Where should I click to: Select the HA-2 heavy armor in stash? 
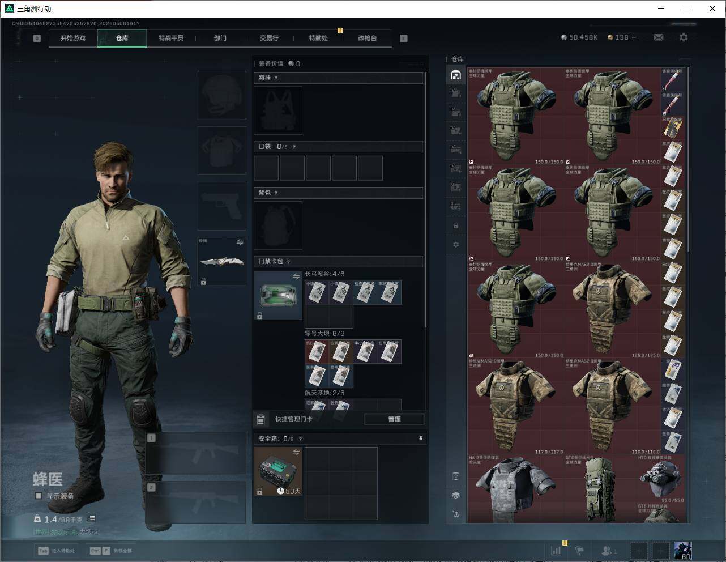pos(516,488)
